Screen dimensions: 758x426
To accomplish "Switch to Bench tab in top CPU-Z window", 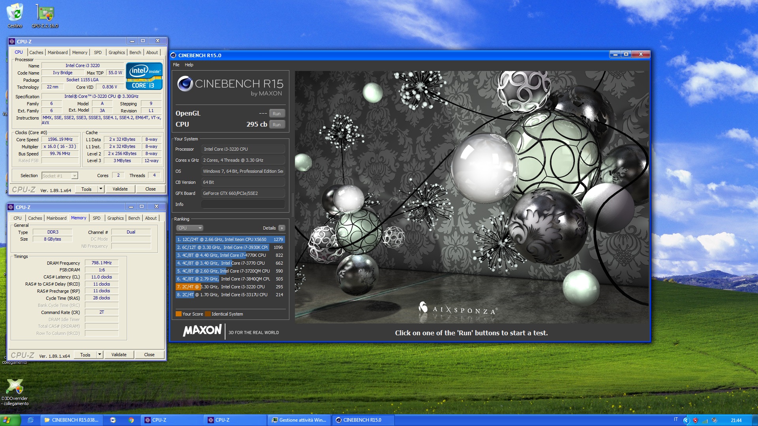I will tap(135, 52).
